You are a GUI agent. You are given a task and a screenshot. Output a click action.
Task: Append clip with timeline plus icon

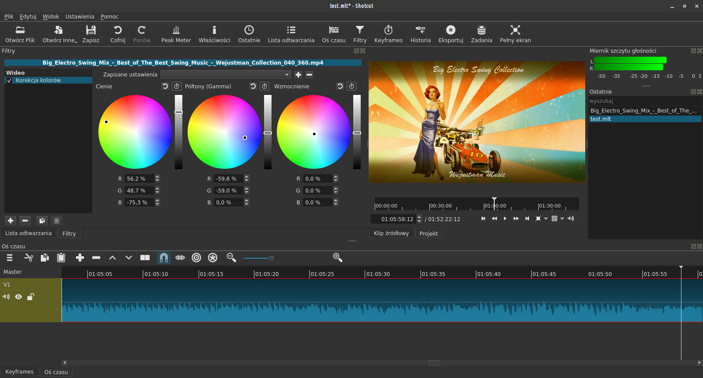[80, 258]
